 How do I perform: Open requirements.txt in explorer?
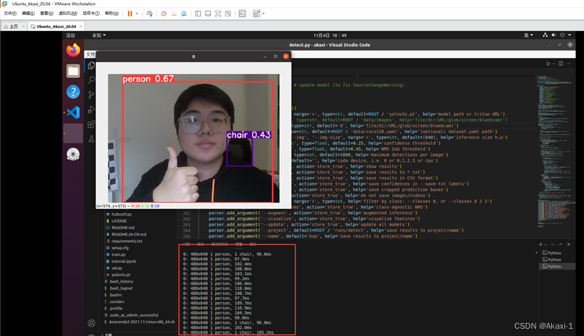point(127,241)
